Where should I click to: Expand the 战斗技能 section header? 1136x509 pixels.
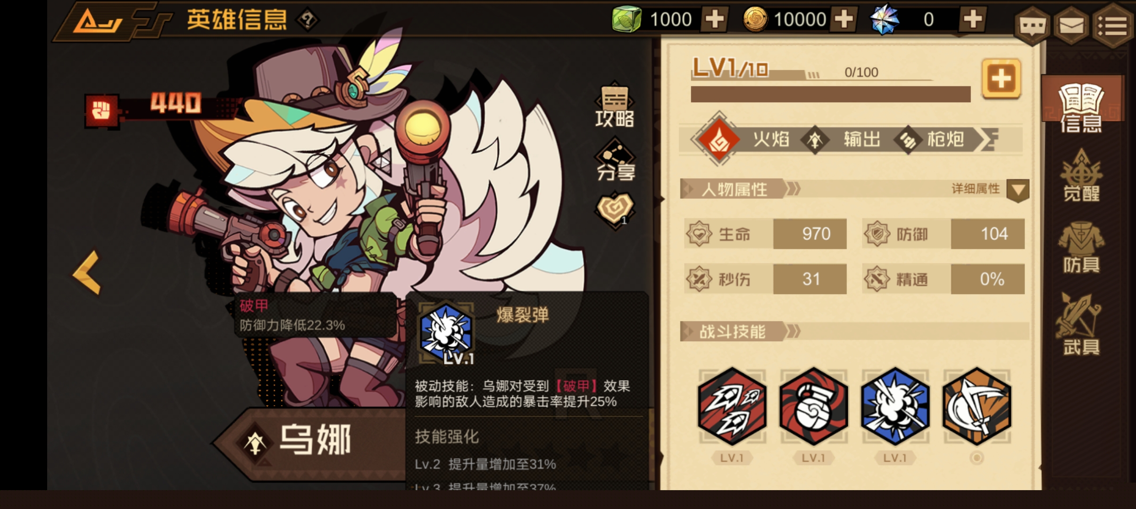tap(854, 331)
